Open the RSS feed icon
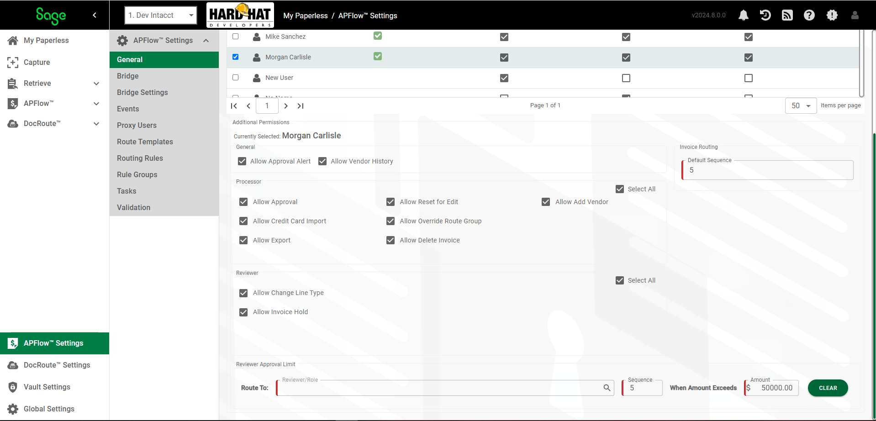Image resolution: width=876 pixels, height=421 pixels. 787,15
